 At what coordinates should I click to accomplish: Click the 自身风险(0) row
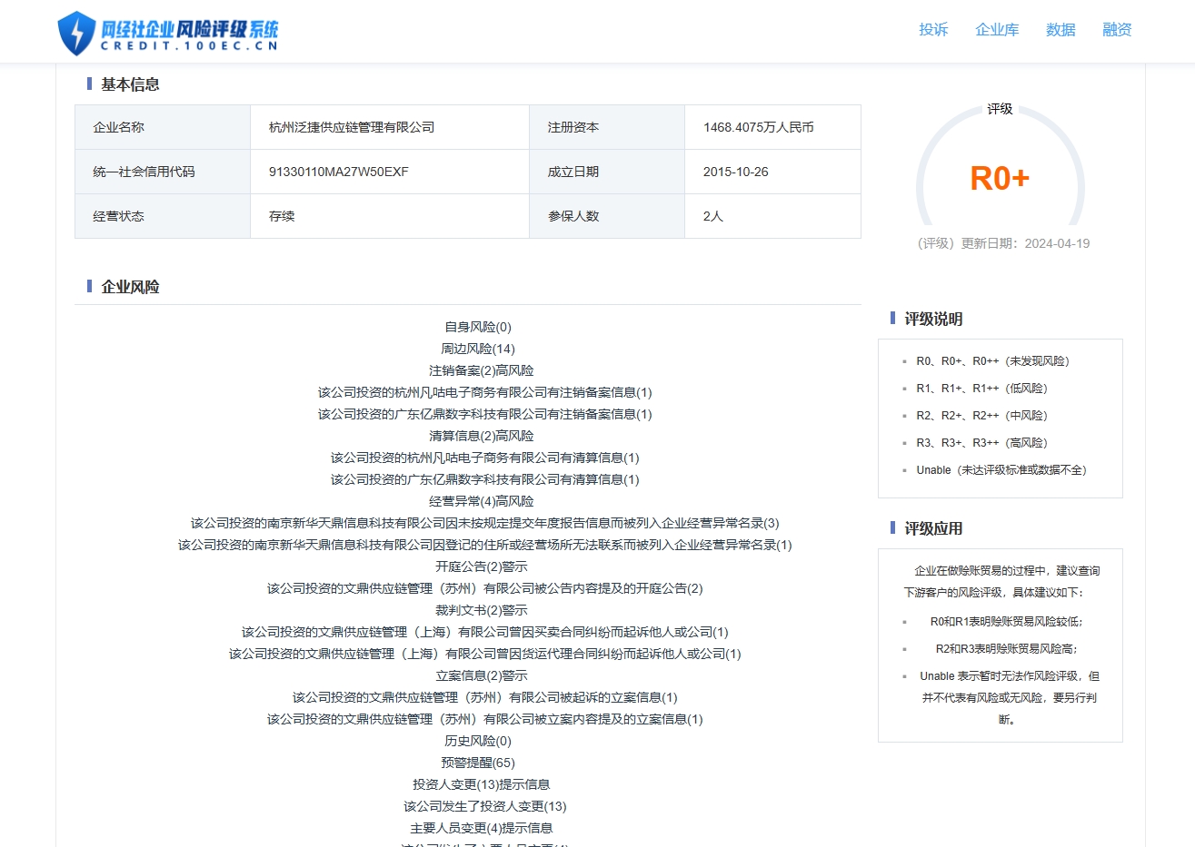pos(478,327)
